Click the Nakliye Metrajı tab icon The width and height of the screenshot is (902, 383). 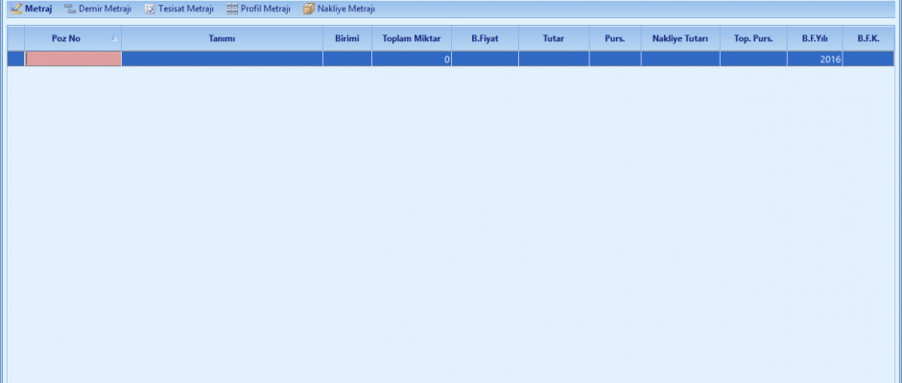(x=308, y=9)
